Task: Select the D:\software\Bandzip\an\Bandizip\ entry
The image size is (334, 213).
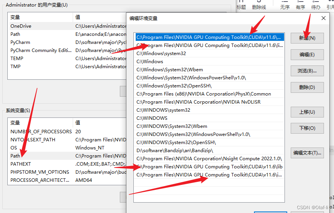Action: point(209,151)
